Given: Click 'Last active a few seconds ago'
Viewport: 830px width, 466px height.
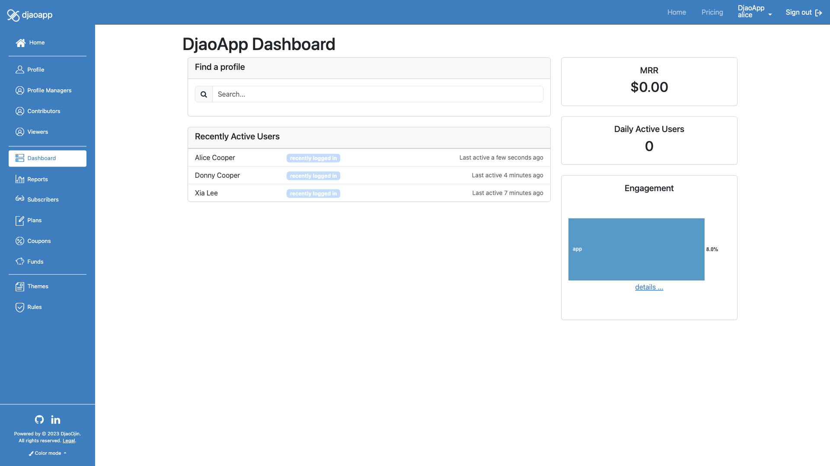Looking at the screenshot, I should tap(501, 158).
